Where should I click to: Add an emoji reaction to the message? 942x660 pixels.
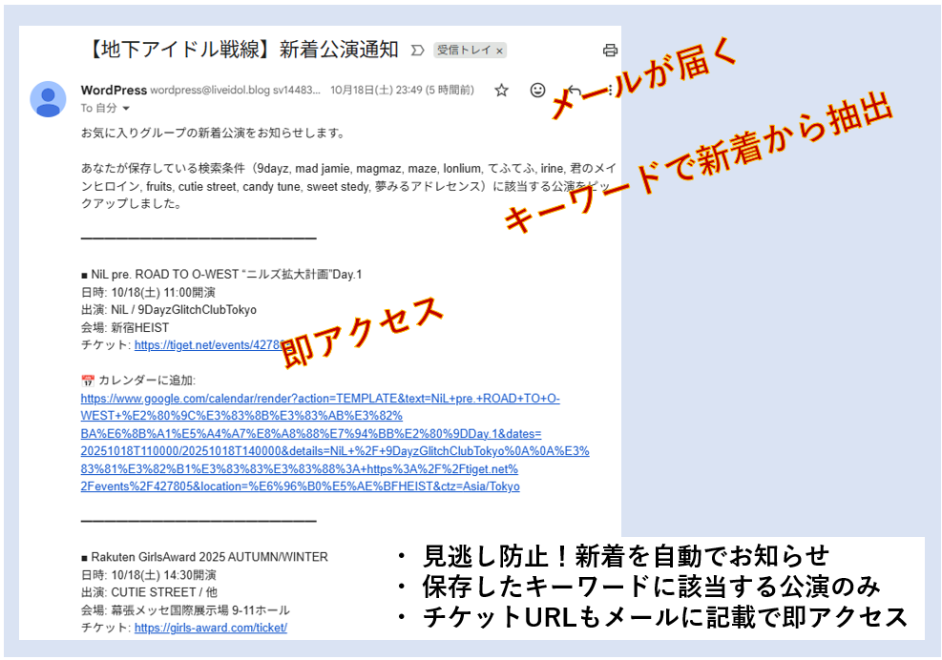click(x=537, y=91)
